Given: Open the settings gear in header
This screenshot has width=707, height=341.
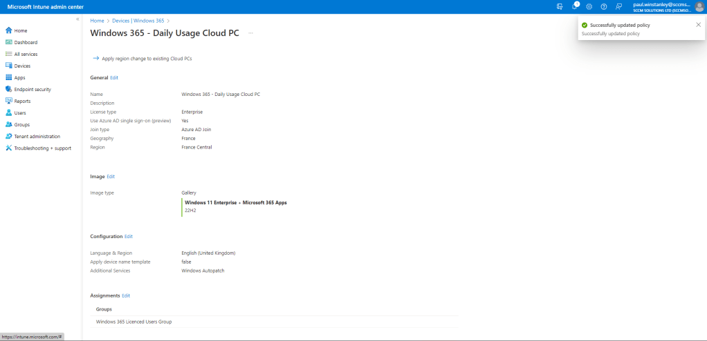Looking at the screenshot, I should tap(589, 6).
